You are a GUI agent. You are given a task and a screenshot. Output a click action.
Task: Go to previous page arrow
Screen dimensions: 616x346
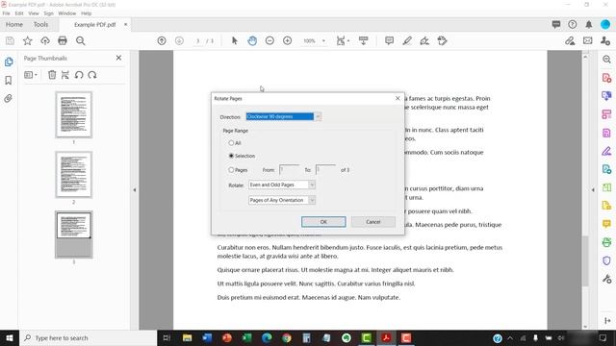(162, 40)
